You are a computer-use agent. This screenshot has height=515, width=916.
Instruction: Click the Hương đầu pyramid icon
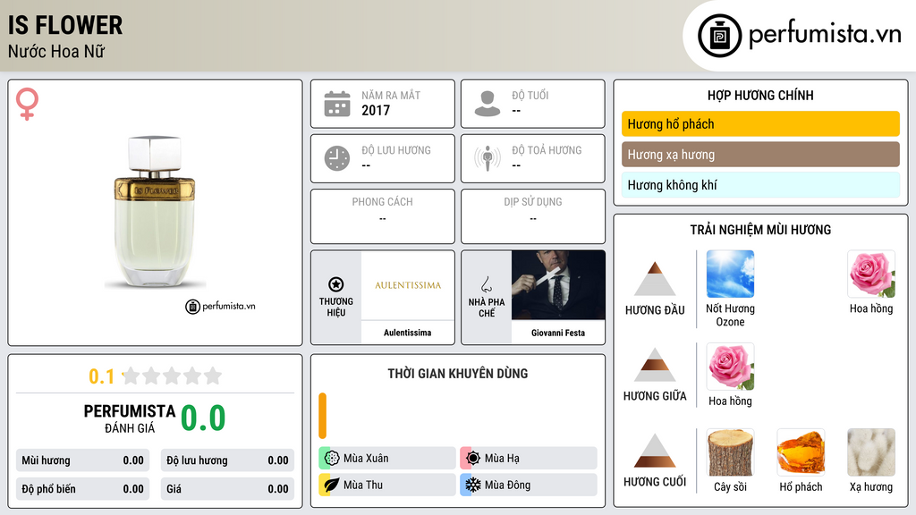click(x=655, y=279)
